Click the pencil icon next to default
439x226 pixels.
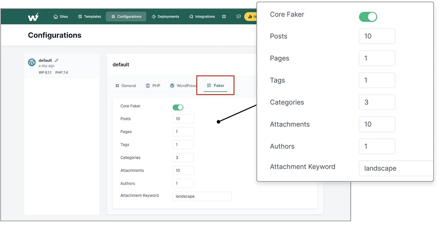57,60
